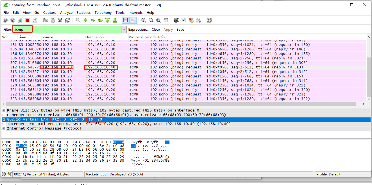This screenshot has height=185, width=372.
Task: Sort by the Protocol column header
Action: point(136,37)
